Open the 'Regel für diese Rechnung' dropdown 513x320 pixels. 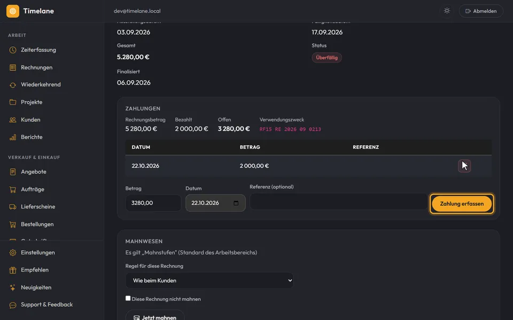[209, 281]
